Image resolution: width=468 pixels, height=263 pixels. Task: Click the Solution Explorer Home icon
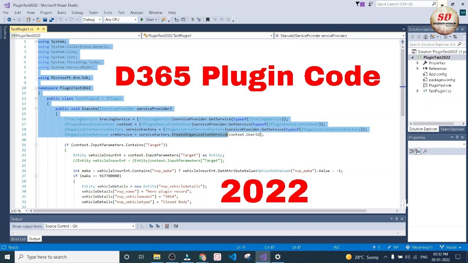click(x=426, y=37)
